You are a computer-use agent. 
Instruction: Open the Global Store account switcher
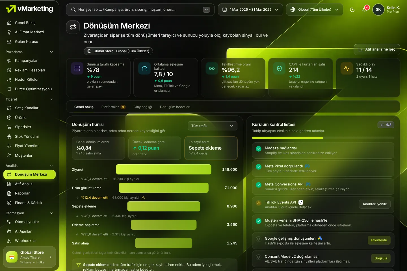click(29, 257)
